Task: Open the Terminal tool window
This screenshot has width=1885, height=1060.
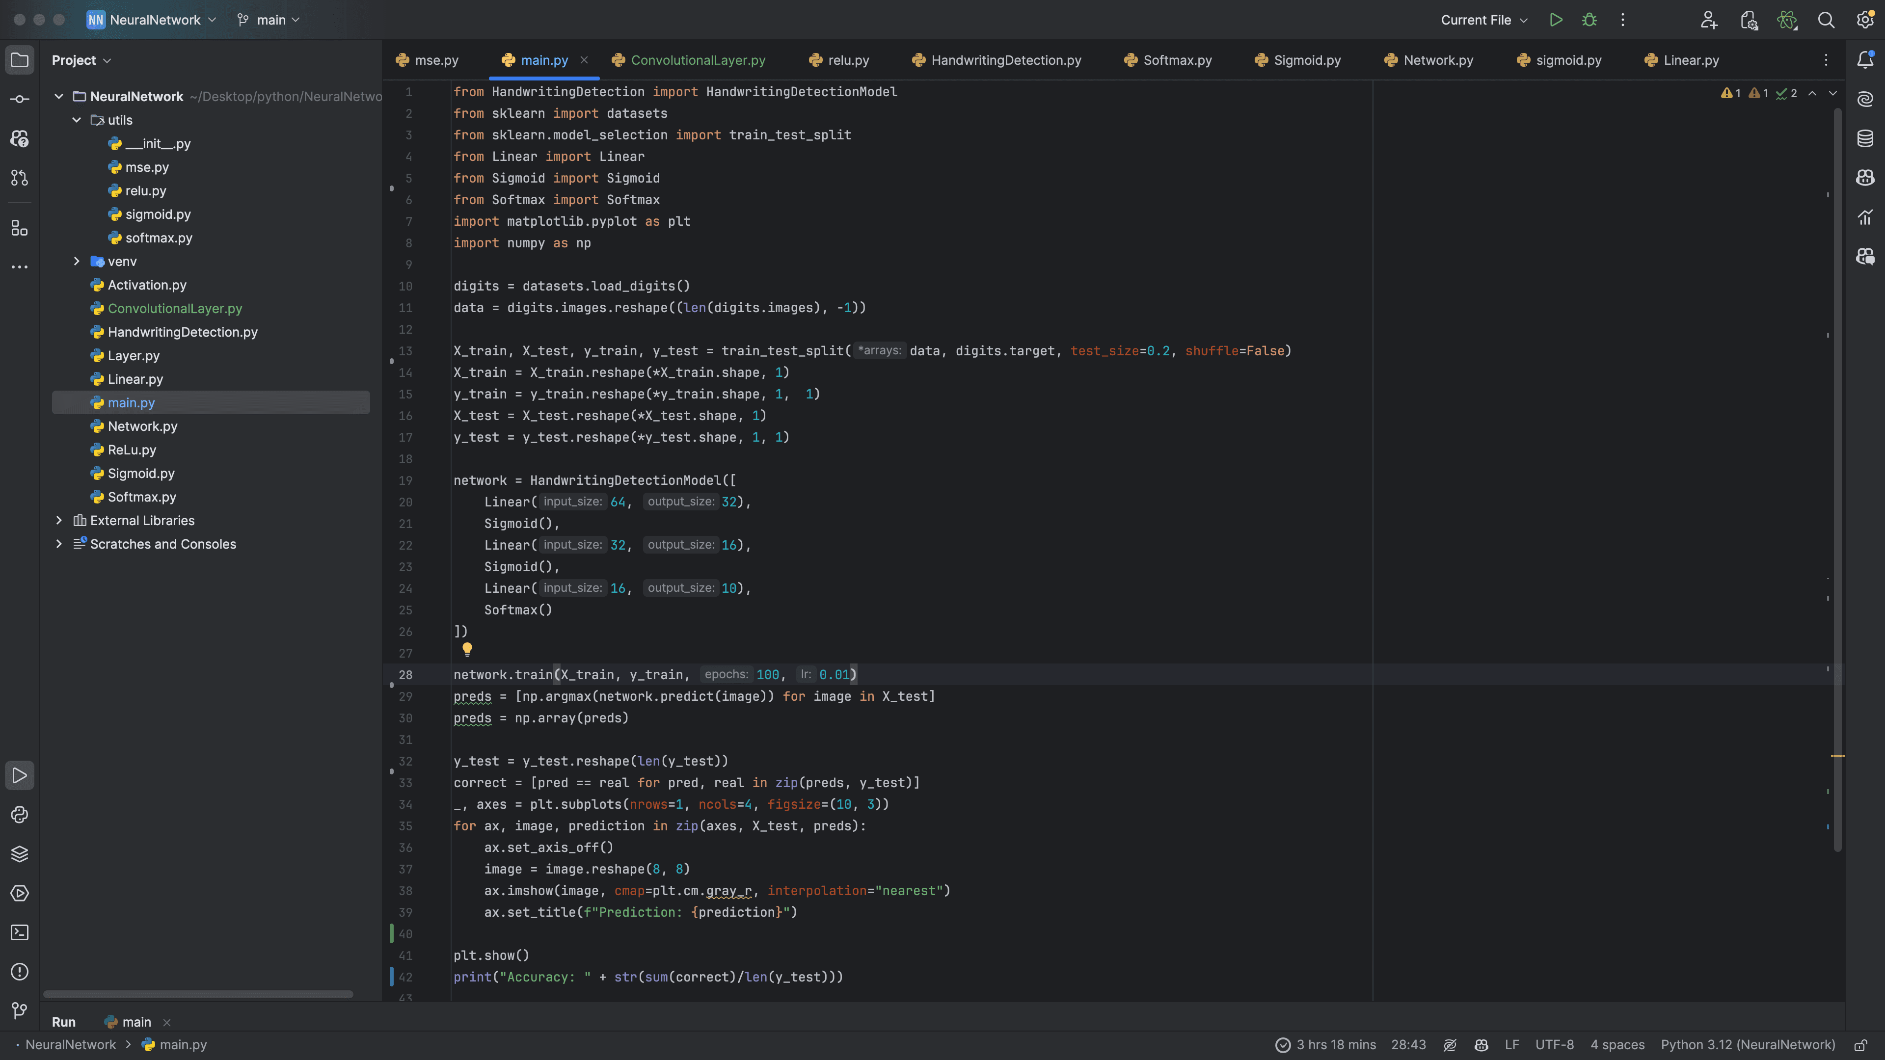Action: 20,933
